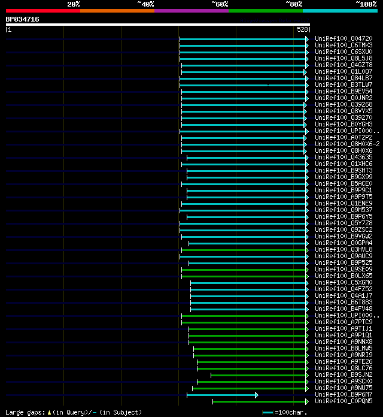The height and width of the screenshot is (417, 383).
Task: Click the UniRef100_B9EV54 label
Action: [344, 92]
